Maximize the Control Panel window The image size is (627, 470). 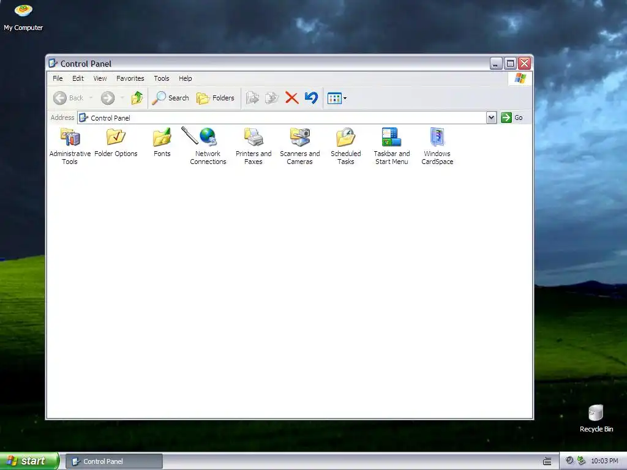(510, 63)
